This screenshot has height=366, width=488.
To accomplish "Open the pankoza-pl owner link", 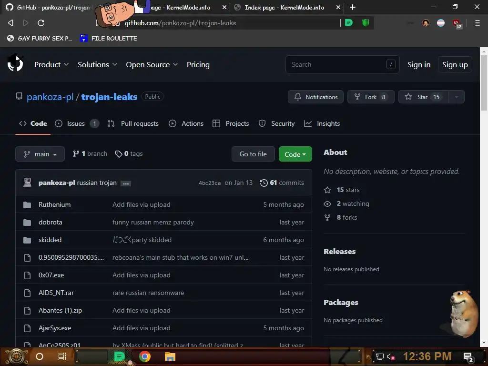I will tap(50, 97).
